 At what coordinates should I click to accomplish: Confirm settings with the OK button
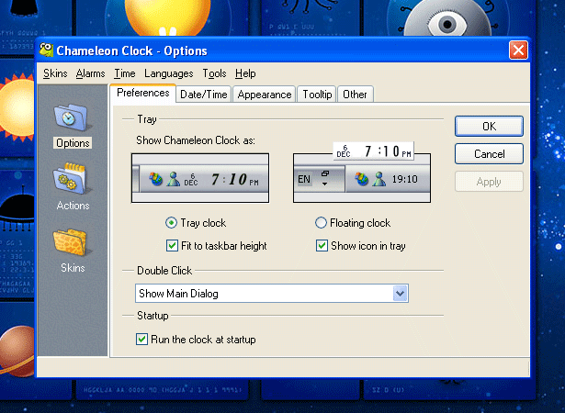(x=489, y=126)
